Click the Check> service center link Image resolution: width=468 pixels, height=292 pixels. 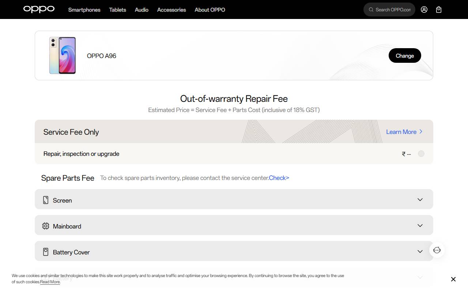tap(279, 178)
